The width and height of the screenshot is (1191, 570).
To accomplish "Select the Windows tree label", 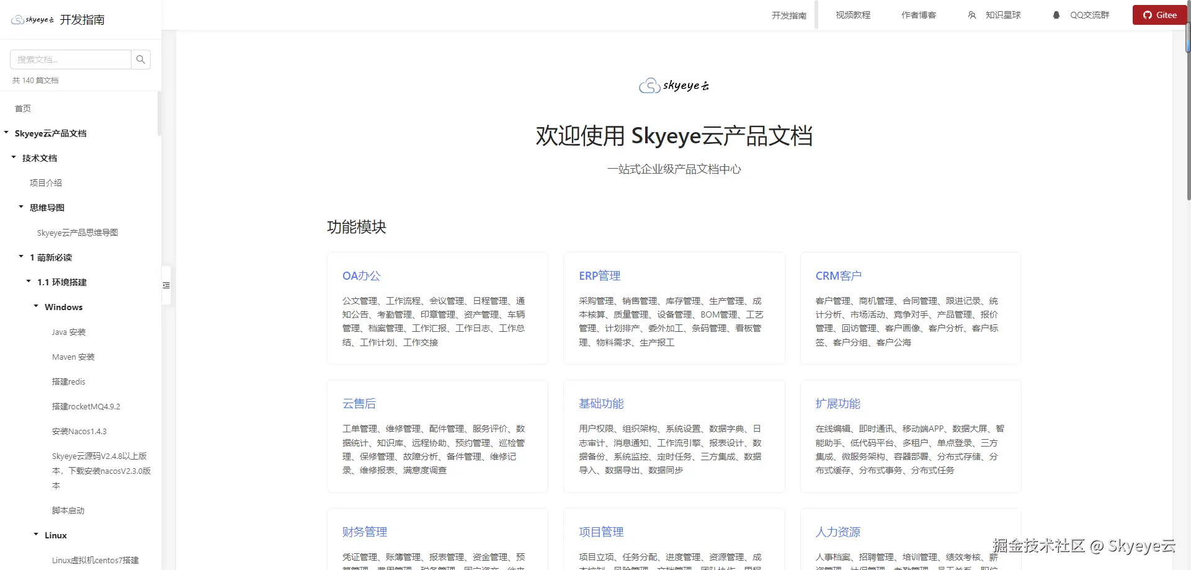I will (x=63, y=307).
